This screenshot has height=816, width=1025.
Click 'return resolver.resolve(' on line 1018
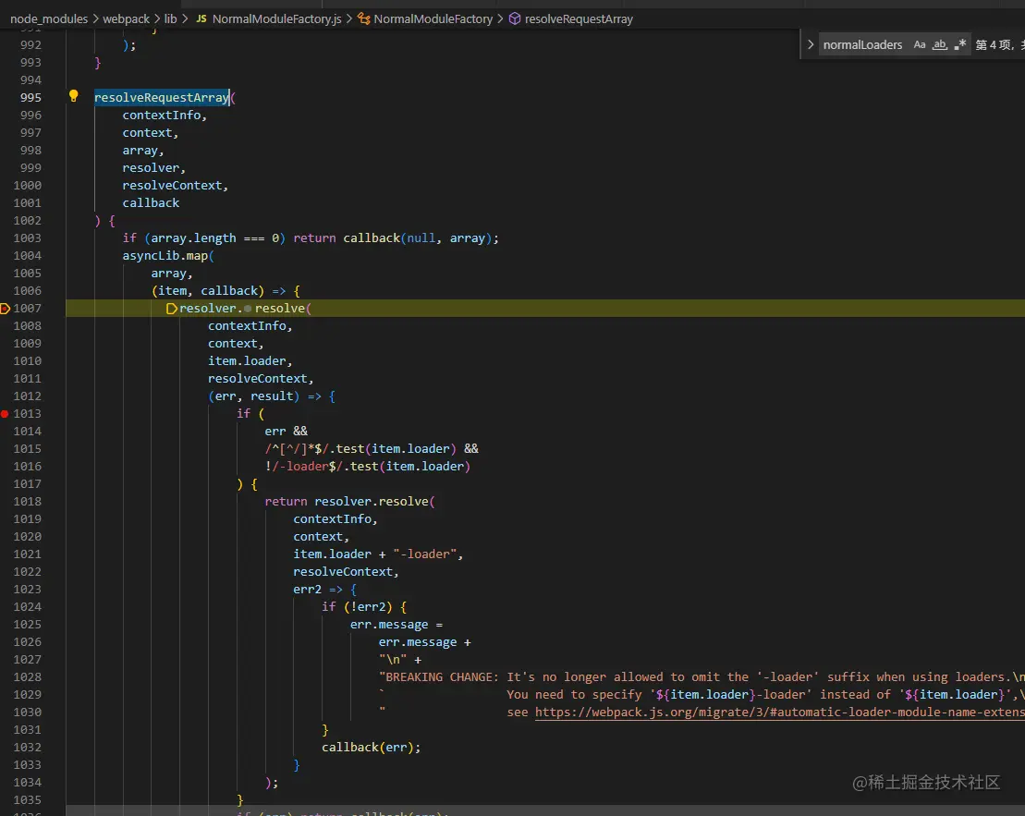coord(349,502)
